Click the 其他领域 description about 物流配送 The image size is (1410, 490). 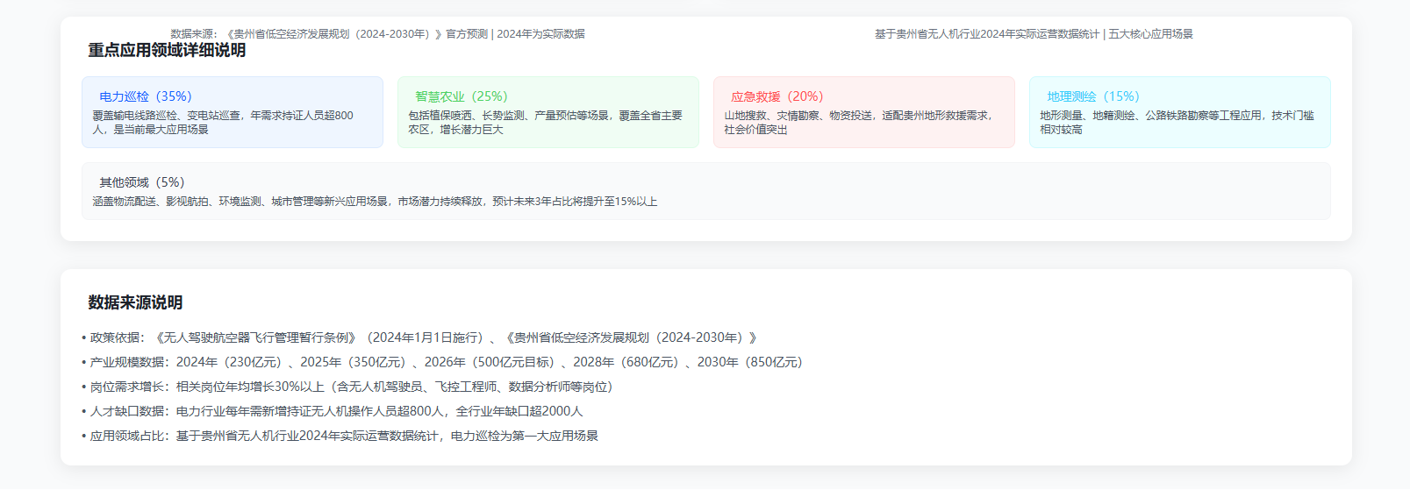(375, 202)
